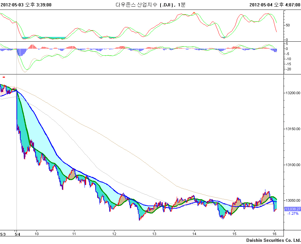Click the 12 hour label on the time axis
Screen dimensions: 301x244
114,234
